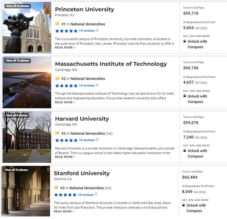Click National Universities link in Harvard's ranking
The image size is (227, 219).
click(88, 134)
